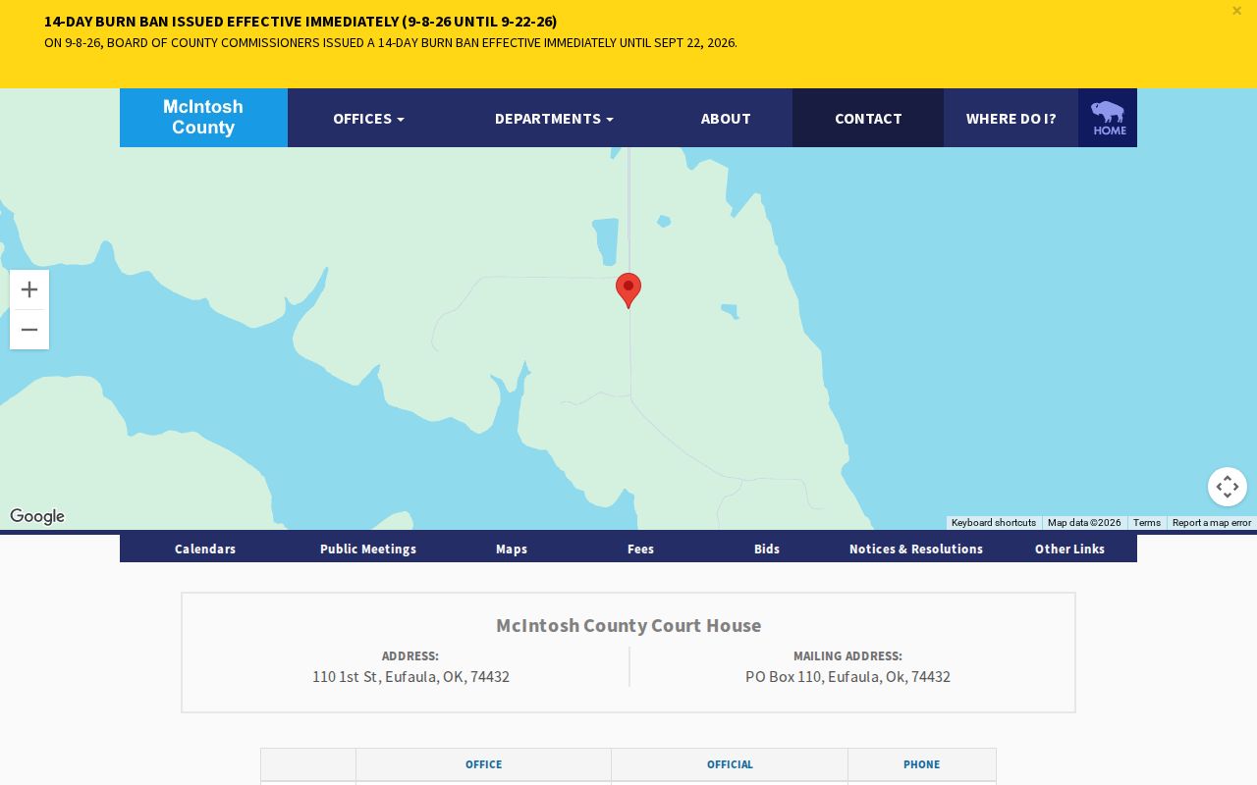Open the Google logo link on map
The width and height of the screenshot is (1257, 785).
click(37, 516)
